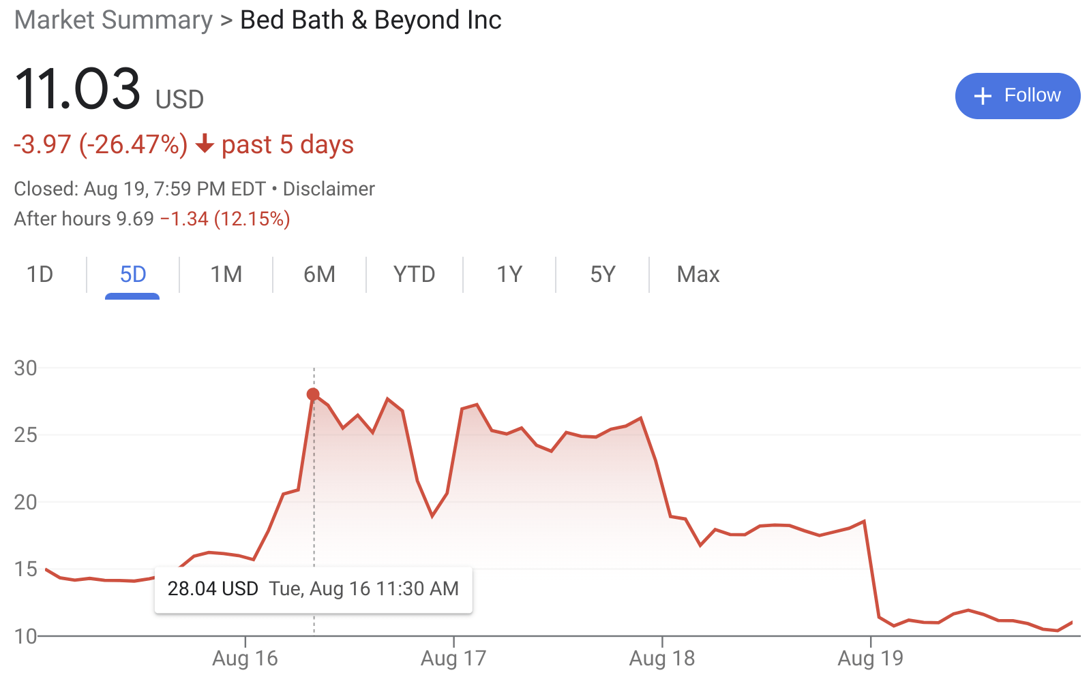This screenshot has width=1091, height=679.
Task: Select the YTD range tab
Action: coord(414,274)
